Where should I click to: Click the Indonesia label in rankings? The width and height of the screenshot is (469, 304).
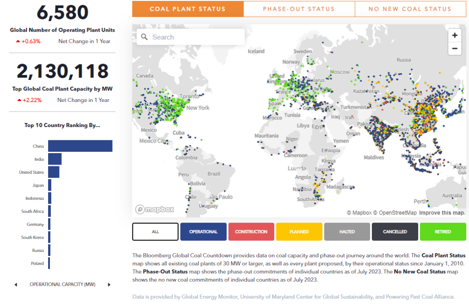(x=35, y=198)
